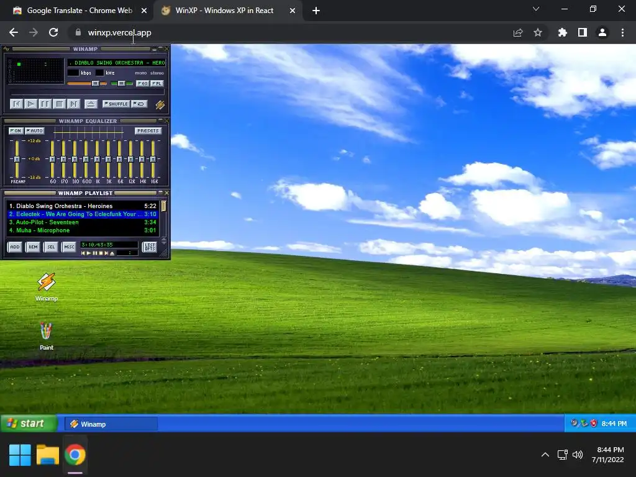636x477 pixels.
Task: Click the 12K equalizer band slider
Action: pos(130,159)
